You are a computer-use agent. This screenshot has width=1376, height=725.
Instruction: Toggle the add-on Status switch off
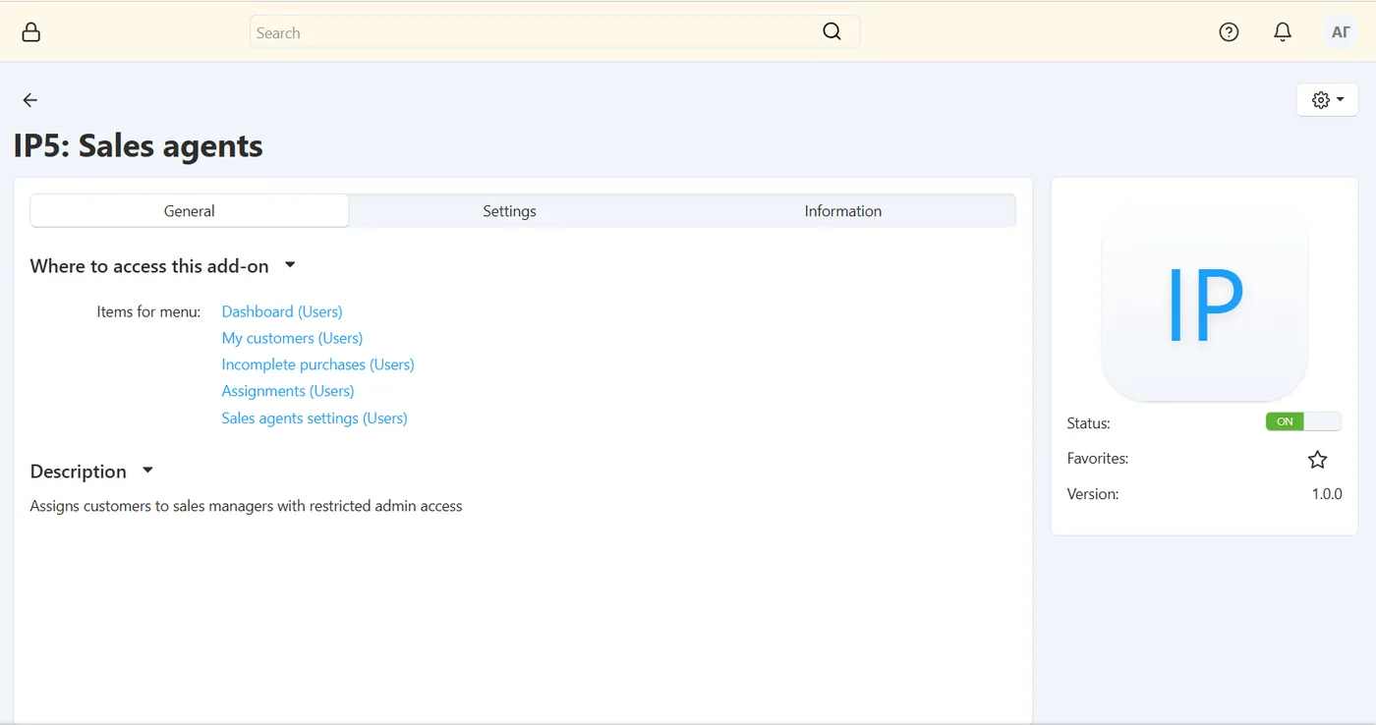pos(1303,421)
